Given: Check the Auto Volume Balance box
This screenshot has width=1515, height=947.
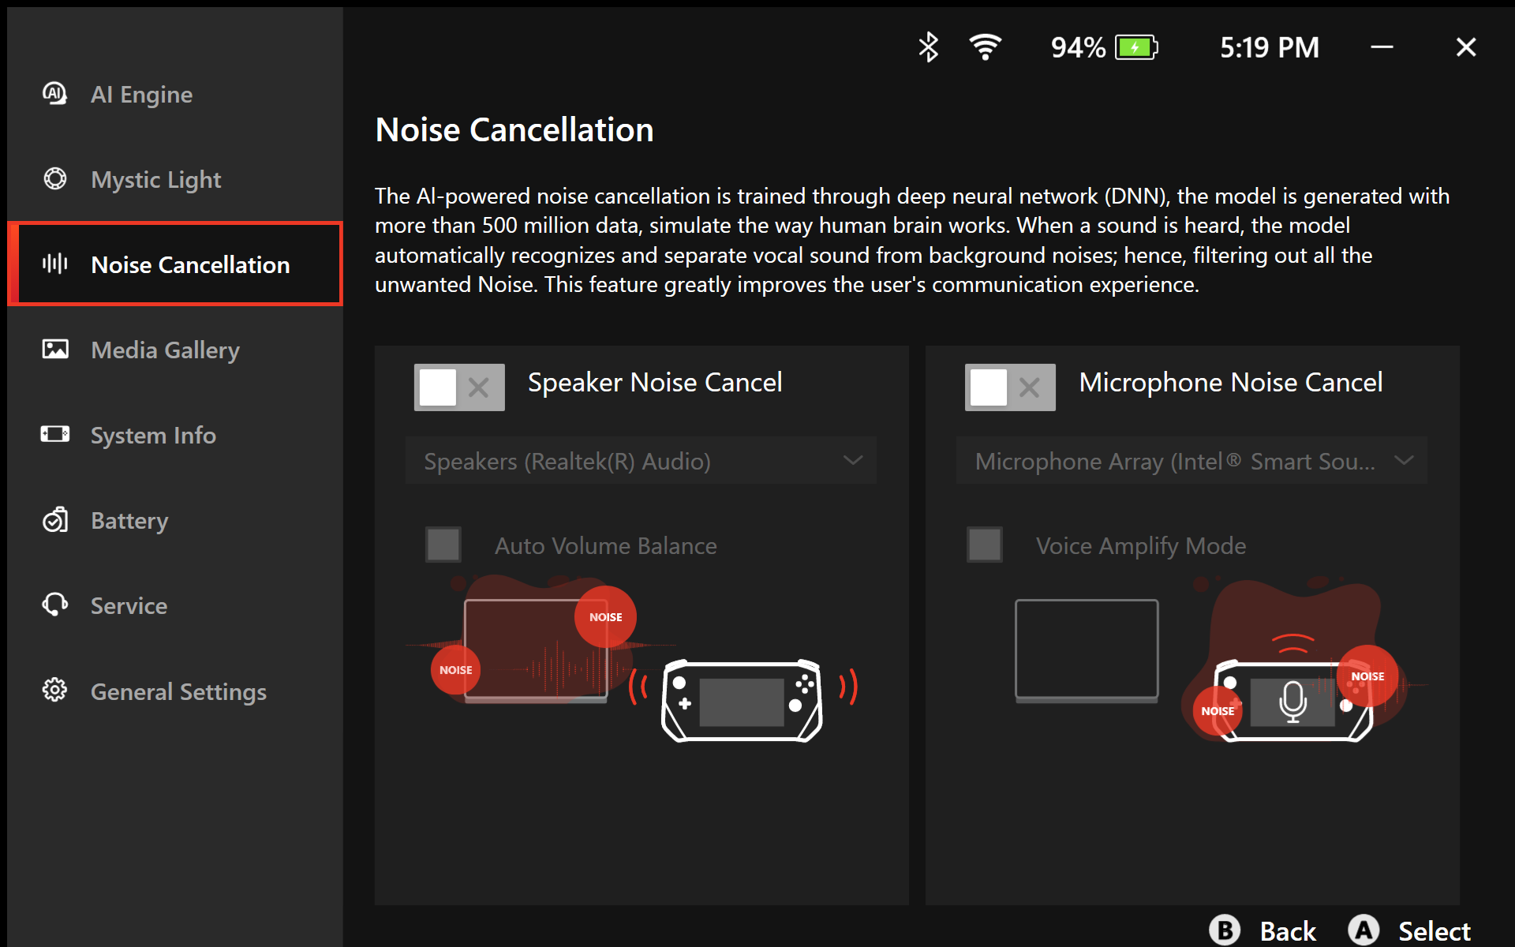Looking at the screenshot, I should [x=443, y=545].
